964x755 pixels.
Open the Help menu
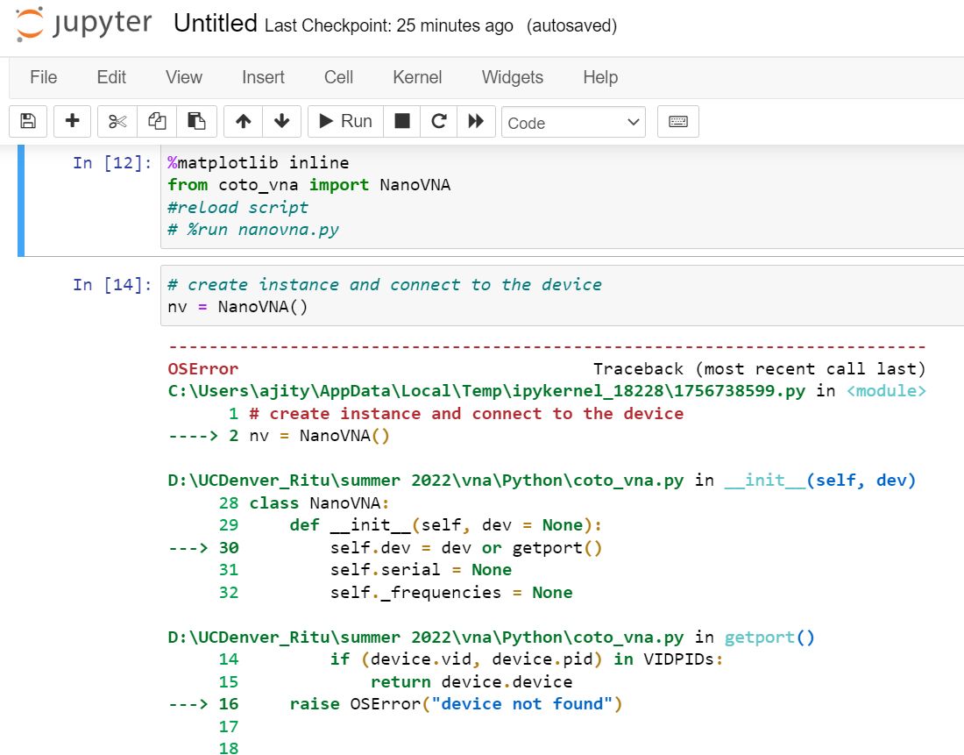click(600, 77)
